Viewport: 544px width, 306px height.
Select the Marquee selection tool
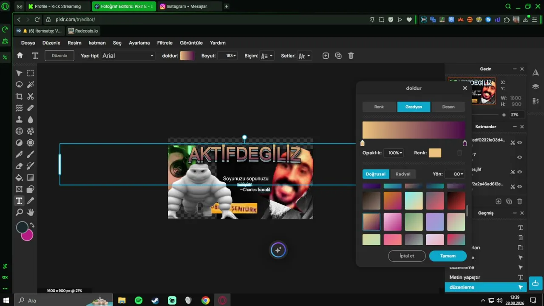(31, 73)
